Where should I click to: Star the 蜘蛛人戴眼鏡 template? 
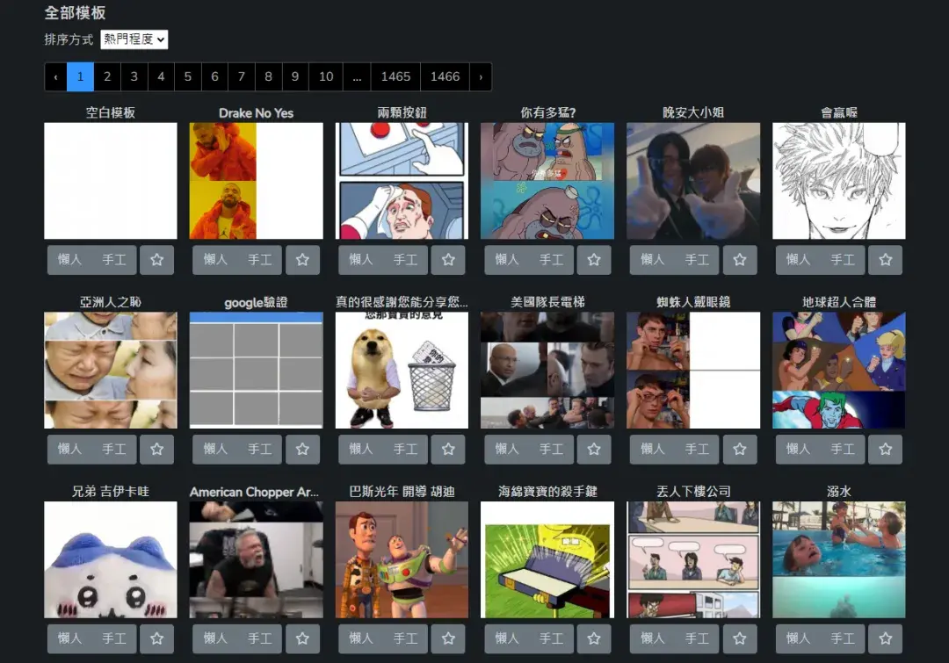coord(740,450)
